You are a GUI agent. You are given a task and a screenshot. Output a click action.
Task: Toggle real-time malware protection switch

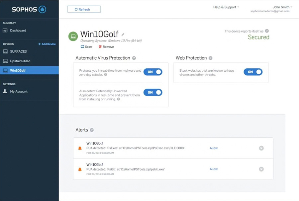pos(153,72)
